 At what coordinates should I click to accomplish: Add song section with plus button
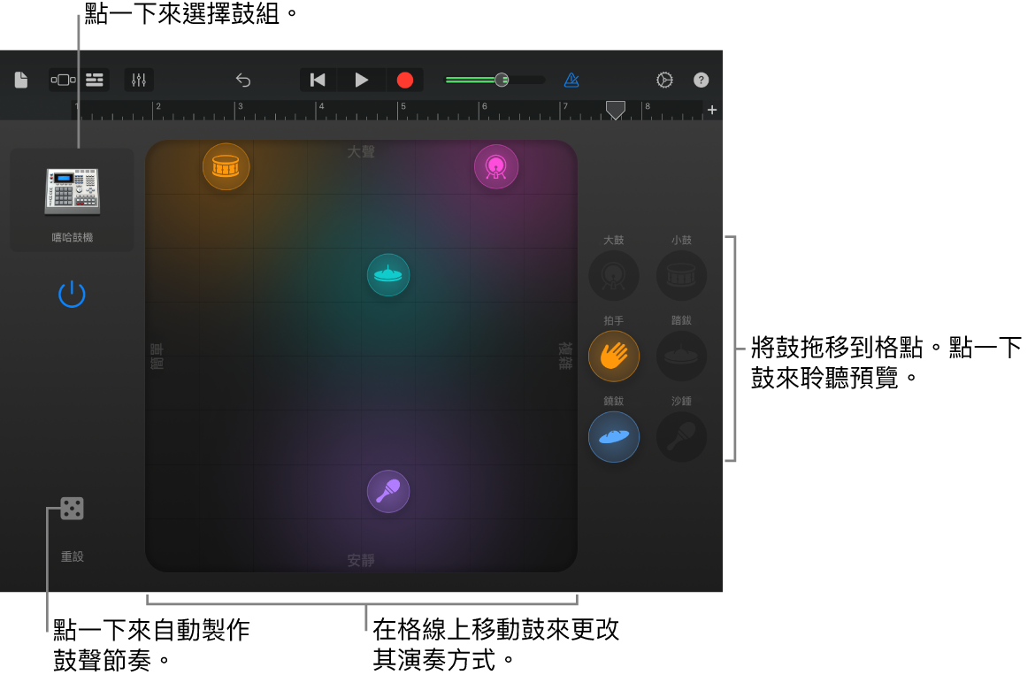[711, 110]
